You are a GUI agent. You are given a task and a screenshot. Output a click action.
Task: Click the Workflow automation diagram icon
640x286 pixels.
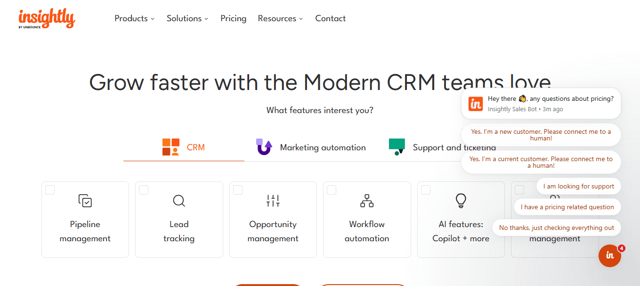coord(367,201)
